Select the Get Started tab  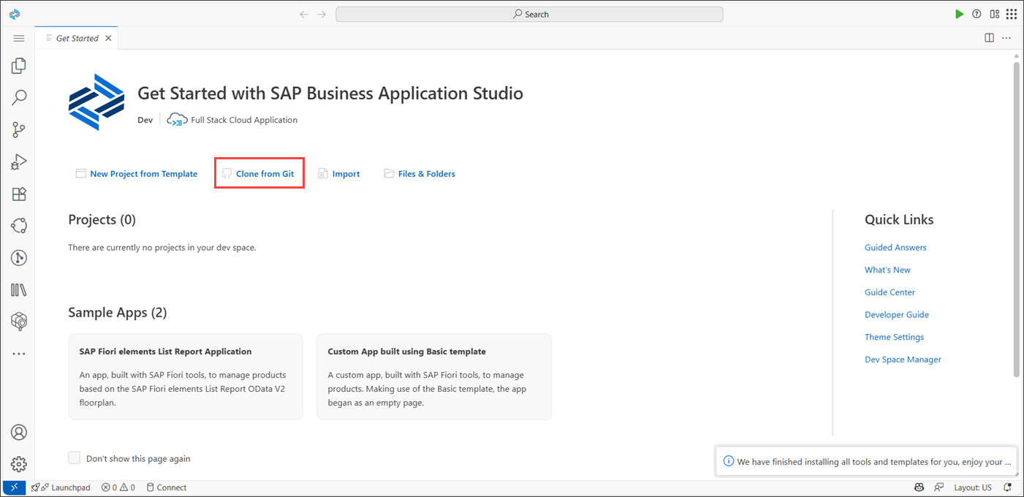77,38
